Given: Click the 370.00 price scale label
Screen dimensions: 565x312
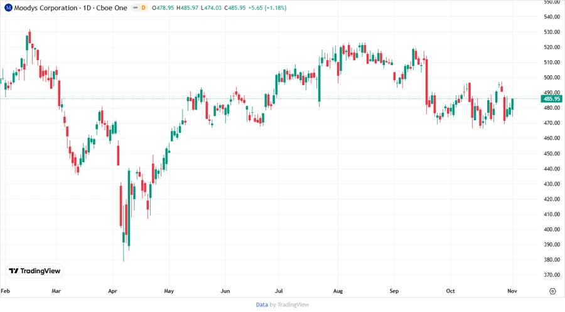Looking at the screenshot, I should [552, 275].
